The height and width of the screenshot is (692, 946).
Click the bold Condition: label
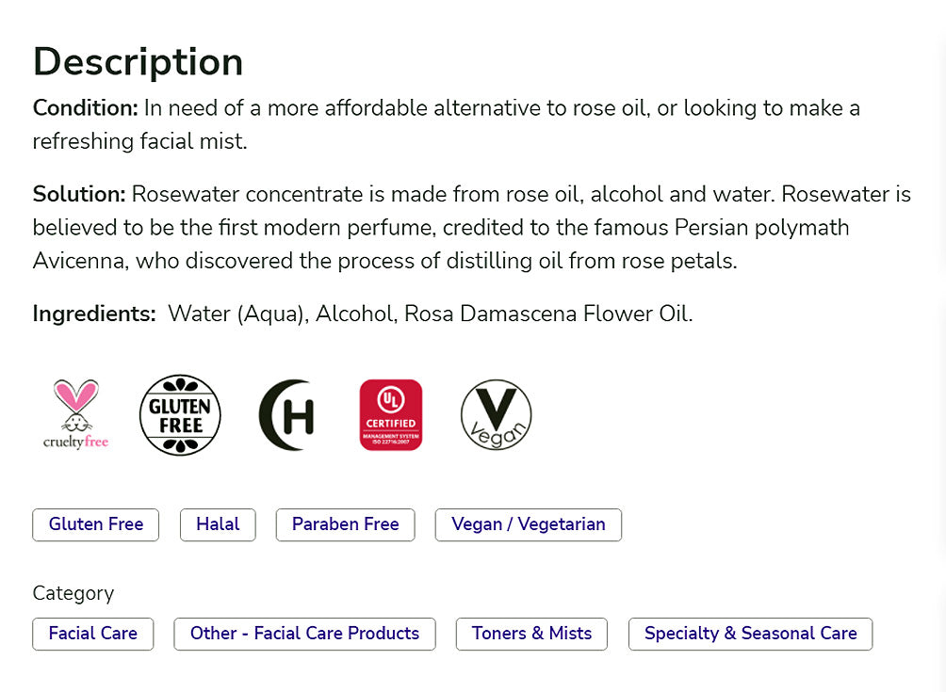tap(85, 108)
